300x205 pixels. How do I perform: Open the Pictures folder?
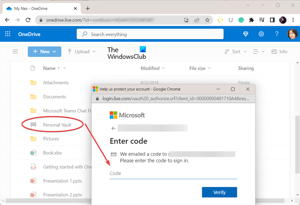click(x=51, y=138)
